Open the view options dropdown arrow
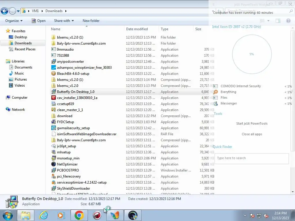This screenshot has height=221, width=295. click(x=268, y=21)
